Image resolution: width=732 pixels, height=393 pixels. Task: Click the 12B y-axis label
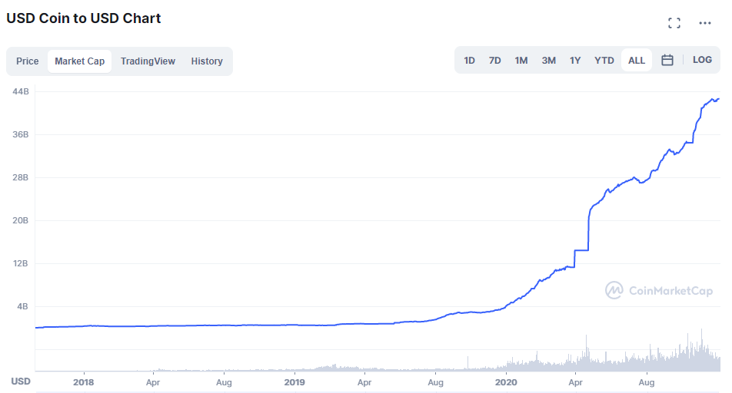pos(21,263)
